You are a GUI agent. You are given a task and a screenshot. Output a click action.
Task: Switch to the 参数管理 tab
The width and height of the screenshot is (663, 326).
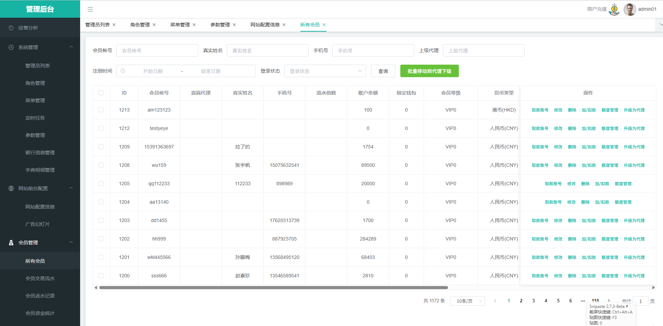click(x=220, y=25)
